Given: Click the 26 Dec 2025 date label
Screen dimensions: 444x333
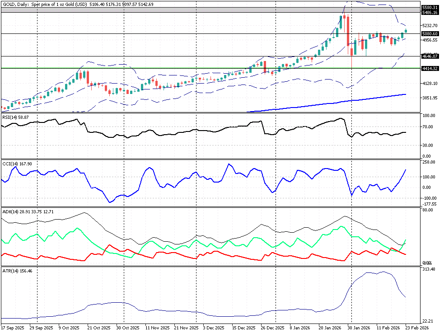Looking at the screenshot, I should (x=273, y=327).
